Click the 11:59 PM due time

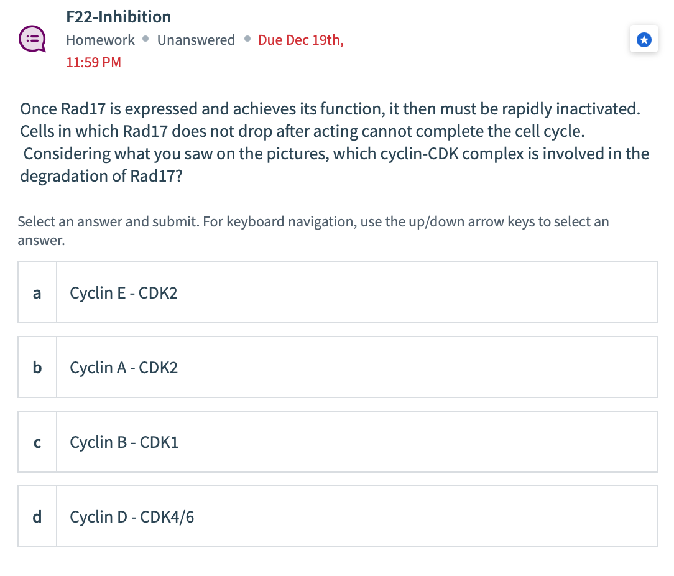click(x=94, y=62)
